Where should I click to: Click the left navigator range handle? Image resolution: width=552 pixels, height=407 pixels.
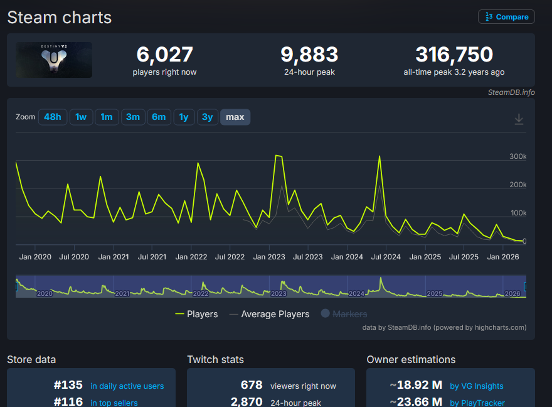click(16, 286)
